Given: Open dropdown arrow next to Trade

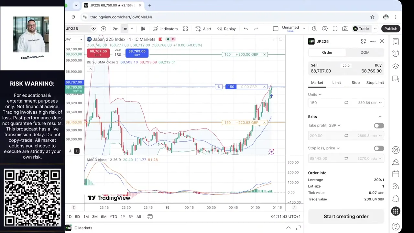Looking at the screenshot, I should click(x=375, y=29).
